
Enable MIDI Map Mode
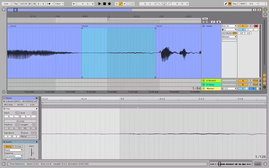point(243,4)
